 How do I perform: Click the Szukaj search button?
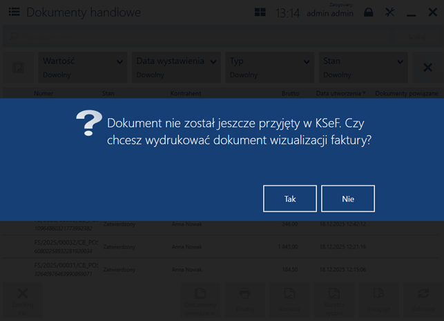416,37
